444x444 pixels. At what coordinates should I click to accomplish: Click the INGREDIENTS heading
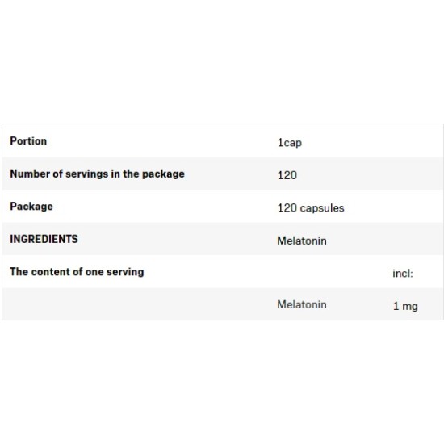pos(44,239)
